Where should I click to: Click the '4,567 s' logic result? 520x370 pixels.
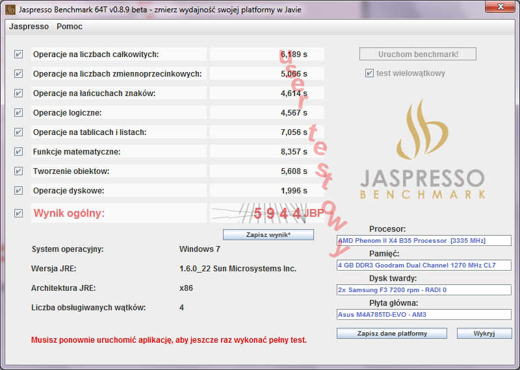294,113
